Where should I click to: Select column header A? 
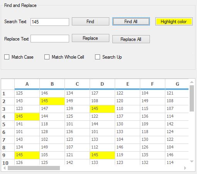tap(27, 84)
